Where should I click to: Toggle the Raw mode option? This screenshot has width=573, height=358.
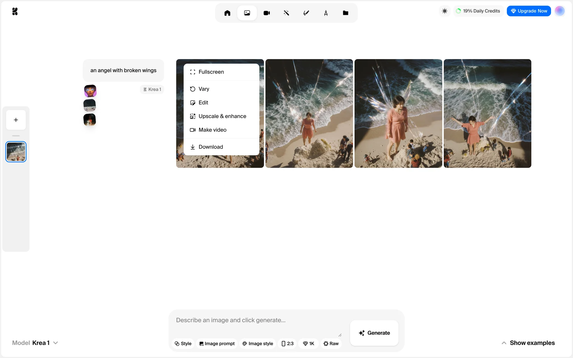coord(331,343)
